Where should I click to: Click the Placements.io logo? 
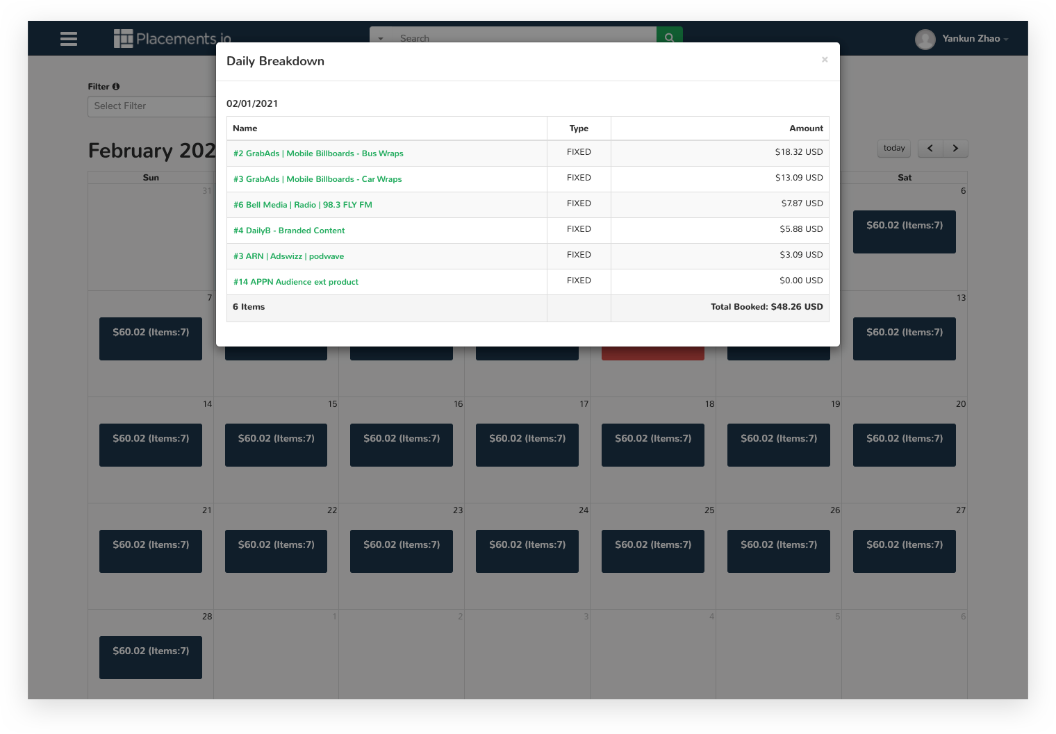point(172,38)
